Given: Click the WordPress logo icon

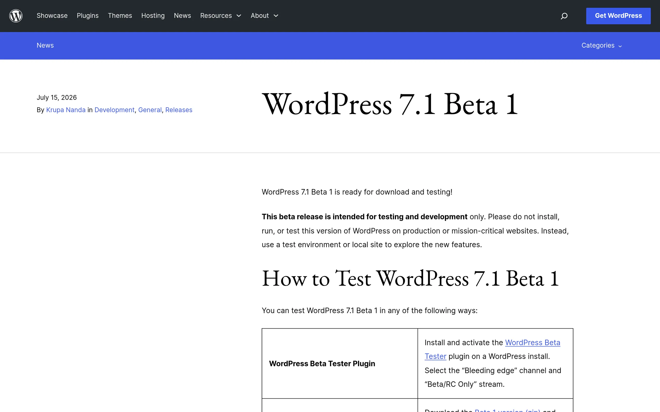Looking at the screenshot, I should 16,16.
